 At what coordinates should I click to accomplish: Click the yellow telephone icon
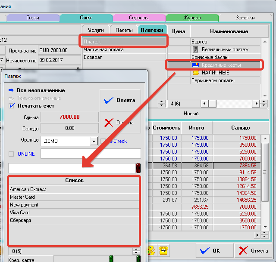coord(163,250)
